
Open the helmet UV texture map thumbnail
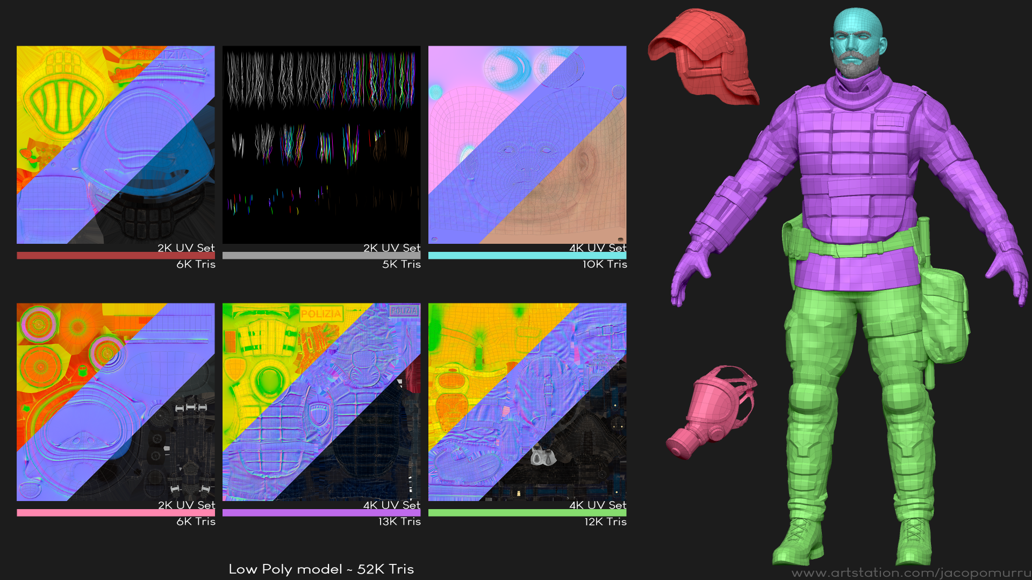click(116, 144)
